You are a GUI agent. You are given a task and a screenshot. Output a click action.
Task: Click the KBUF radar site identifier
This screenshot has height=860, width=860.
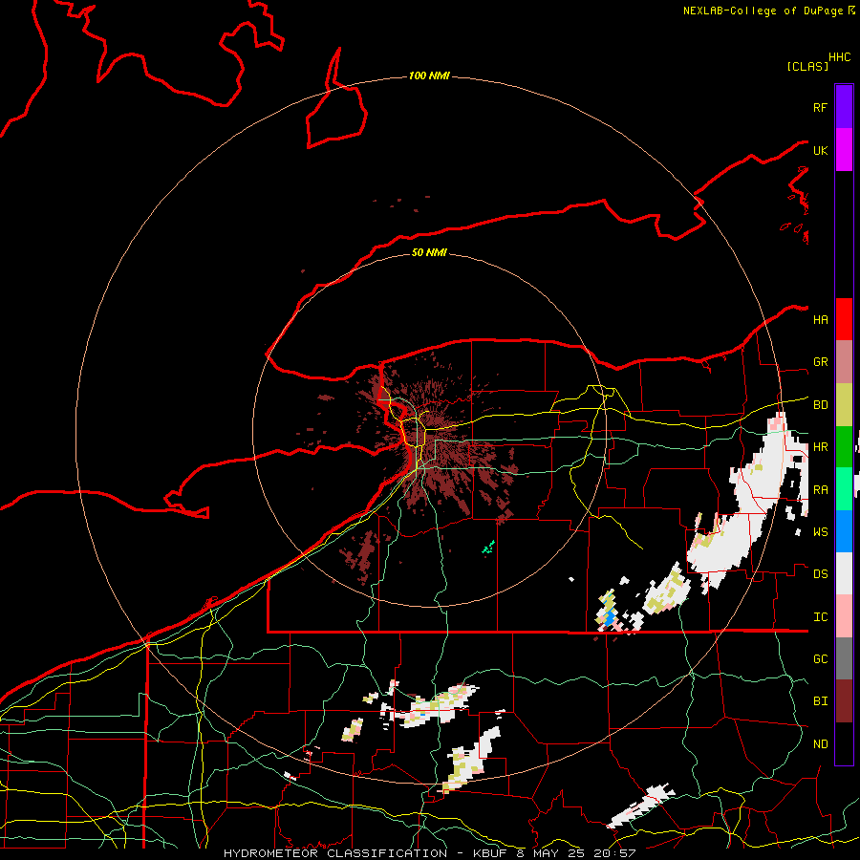pos(488,853)
